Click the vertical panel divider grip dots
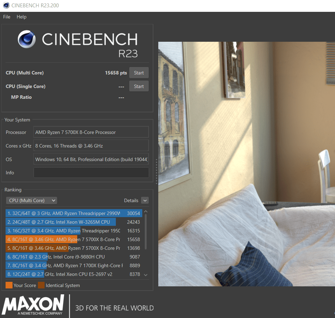The height and width of the screenshot is (318, 335). (x=157, y=172)
